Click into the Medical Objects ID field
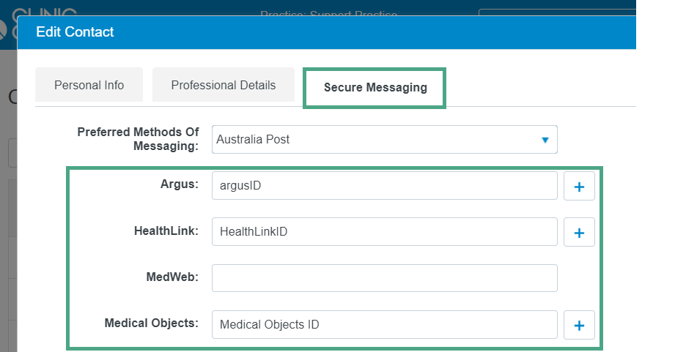This screenshot has width=675, height=352. click(385, 324)
